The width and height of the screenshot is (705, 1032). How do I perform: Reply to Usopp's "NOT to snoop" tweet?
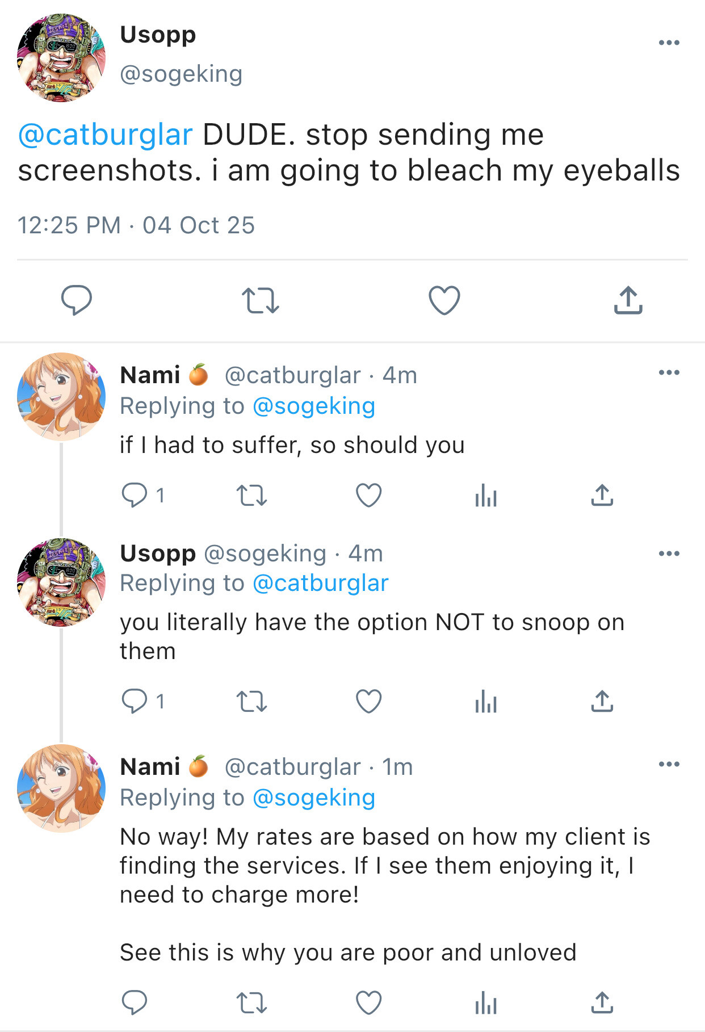pyautogui.click(x=135, y=701)
